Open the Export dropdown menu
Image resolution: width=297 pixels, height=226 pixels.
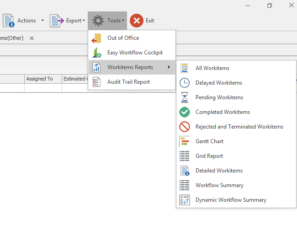[68, 21]
